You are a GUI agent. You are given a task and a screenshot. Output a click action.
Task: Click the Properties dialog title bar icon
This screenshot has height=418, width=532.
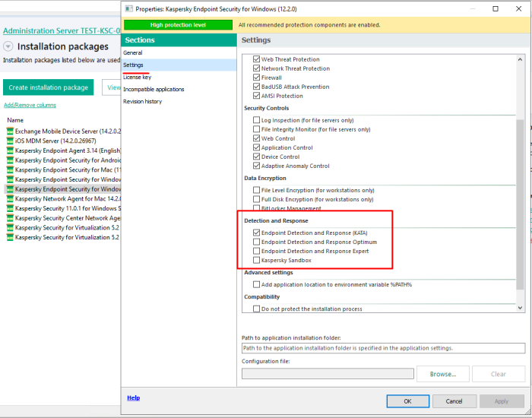click(128, 9)
